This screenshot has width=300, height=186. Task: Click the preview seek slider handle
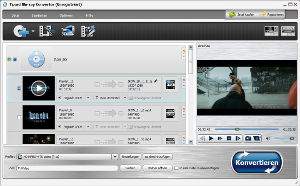pyautogui.click(x=237, y=129)
